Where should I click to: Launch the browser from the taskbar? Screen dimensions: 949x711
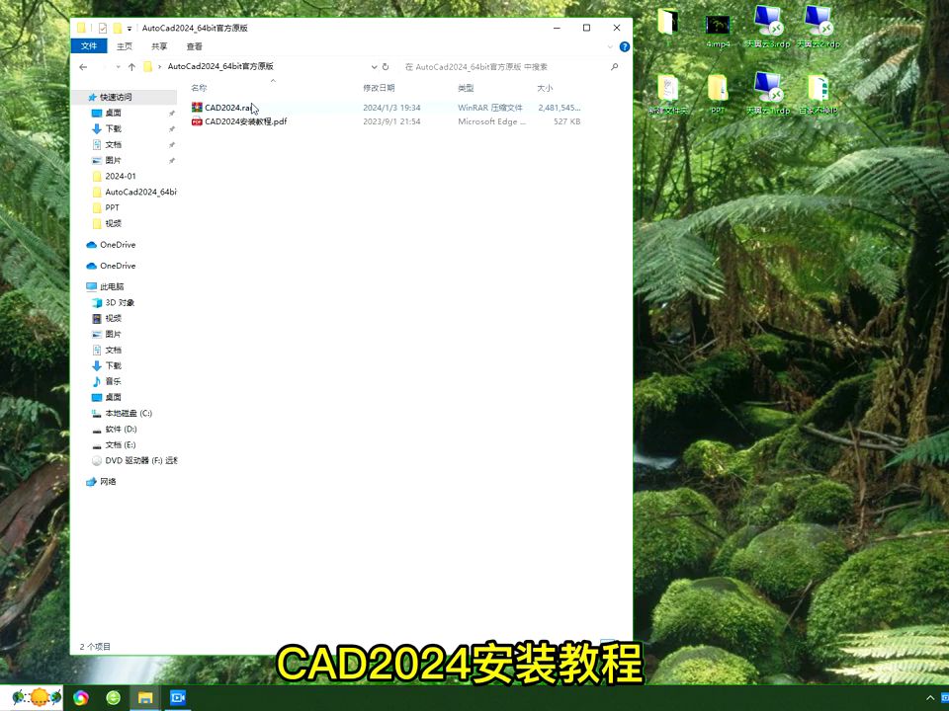pos(79,698)
